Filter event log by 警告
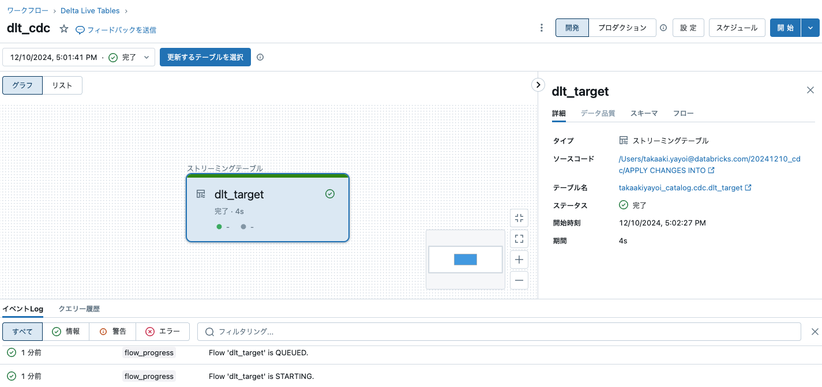 112,332
